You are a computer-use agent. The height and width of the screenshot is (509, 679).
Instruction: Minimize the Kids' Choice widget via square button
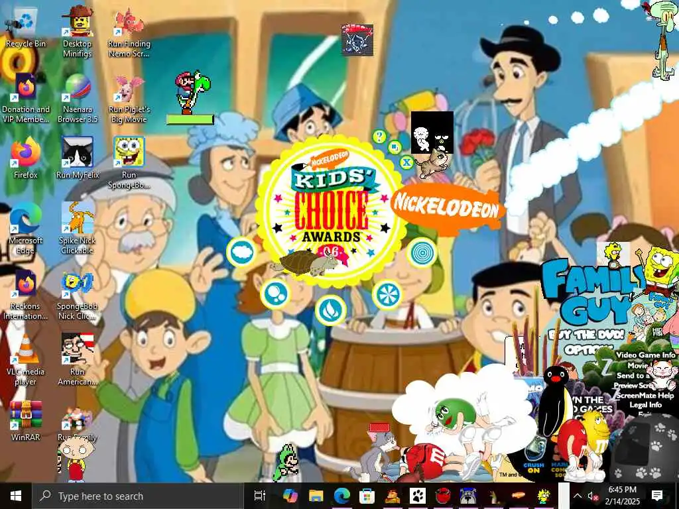395,147
